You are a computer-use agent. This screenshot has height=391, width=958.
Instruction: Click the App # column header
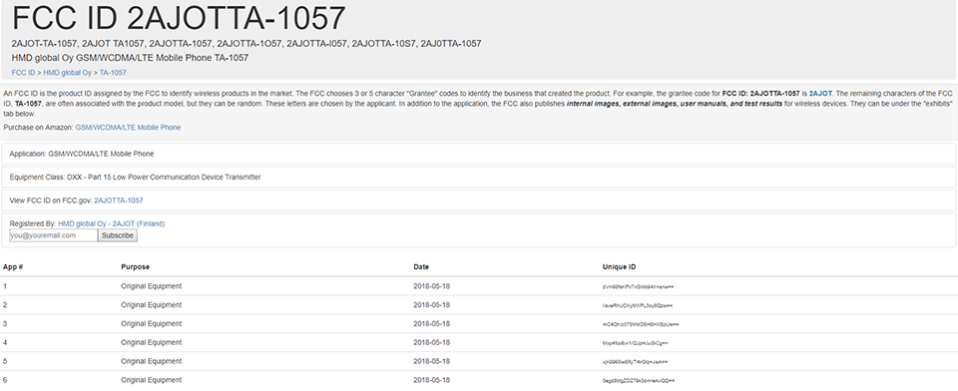pos(13,267)
